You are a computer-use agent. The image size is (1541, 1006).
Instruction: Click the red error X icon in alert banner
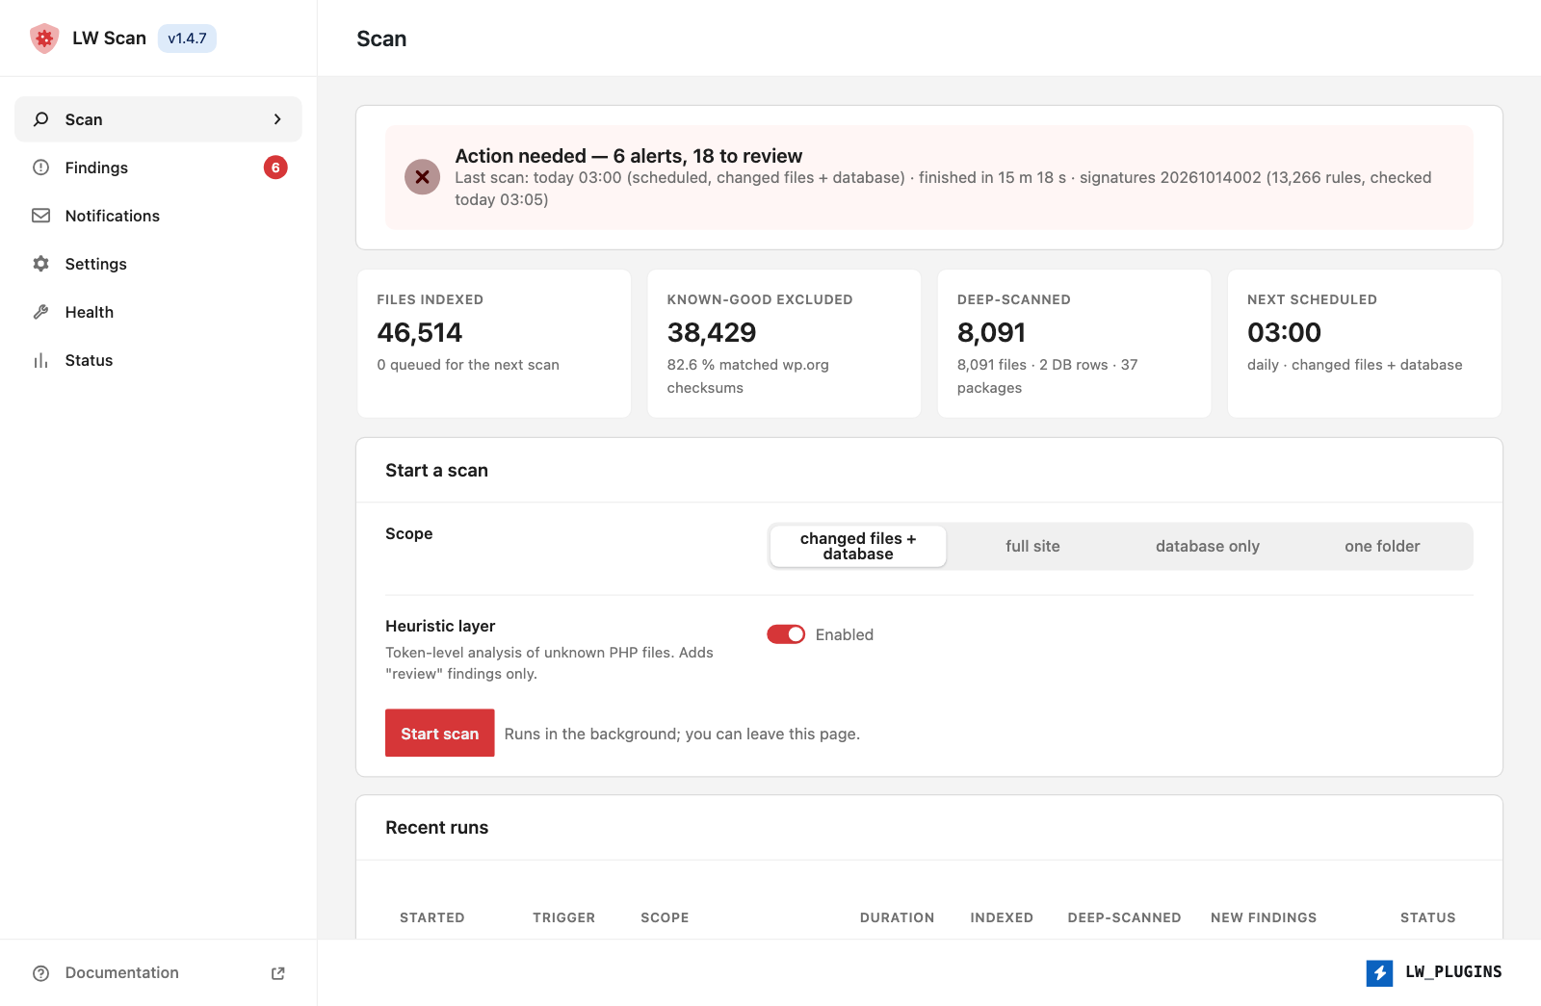click(422, 177)
